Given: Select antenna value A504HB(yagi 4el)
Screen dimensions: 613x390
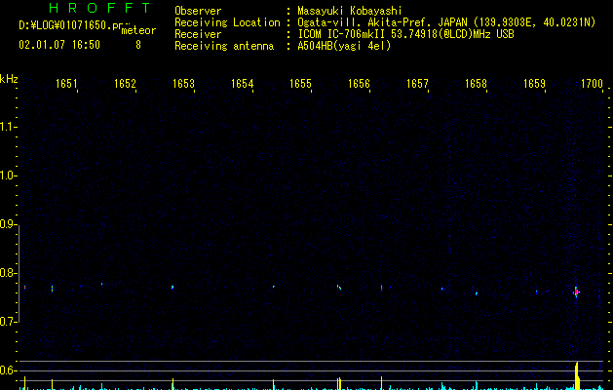Looking at the screenshot, I should click(344, 46).
